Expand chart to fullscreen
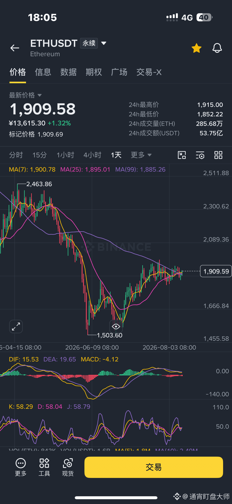232x504 pixels. (16, 326)
